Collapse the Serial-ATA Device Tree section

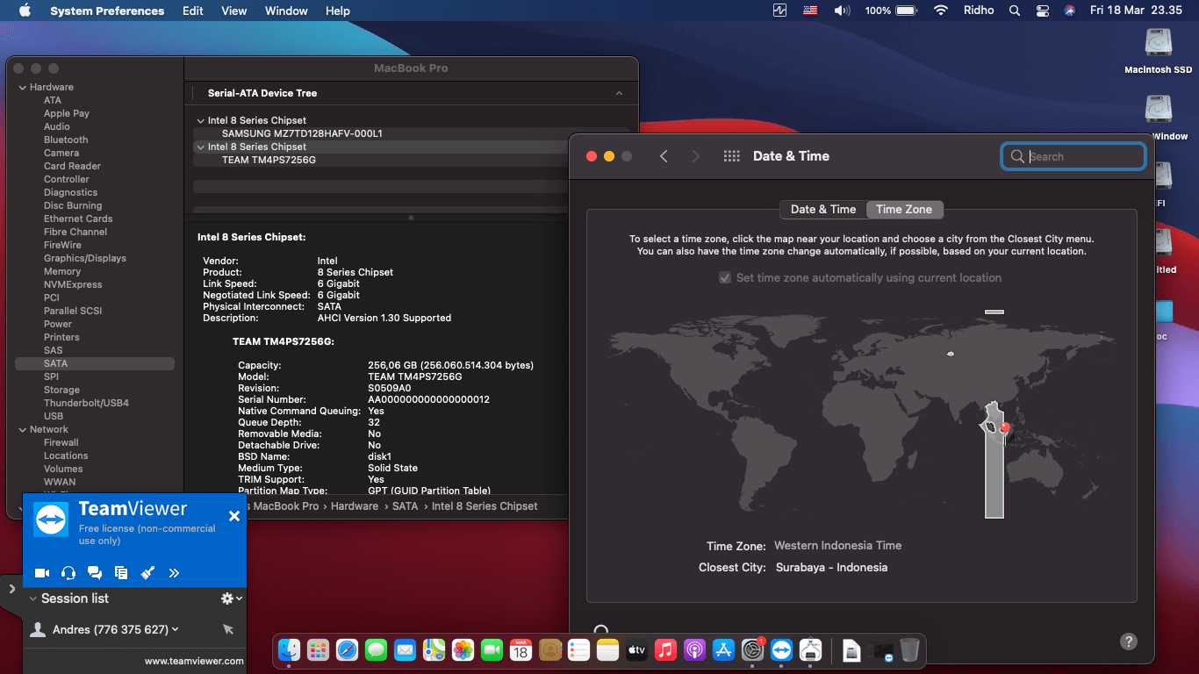619,93
